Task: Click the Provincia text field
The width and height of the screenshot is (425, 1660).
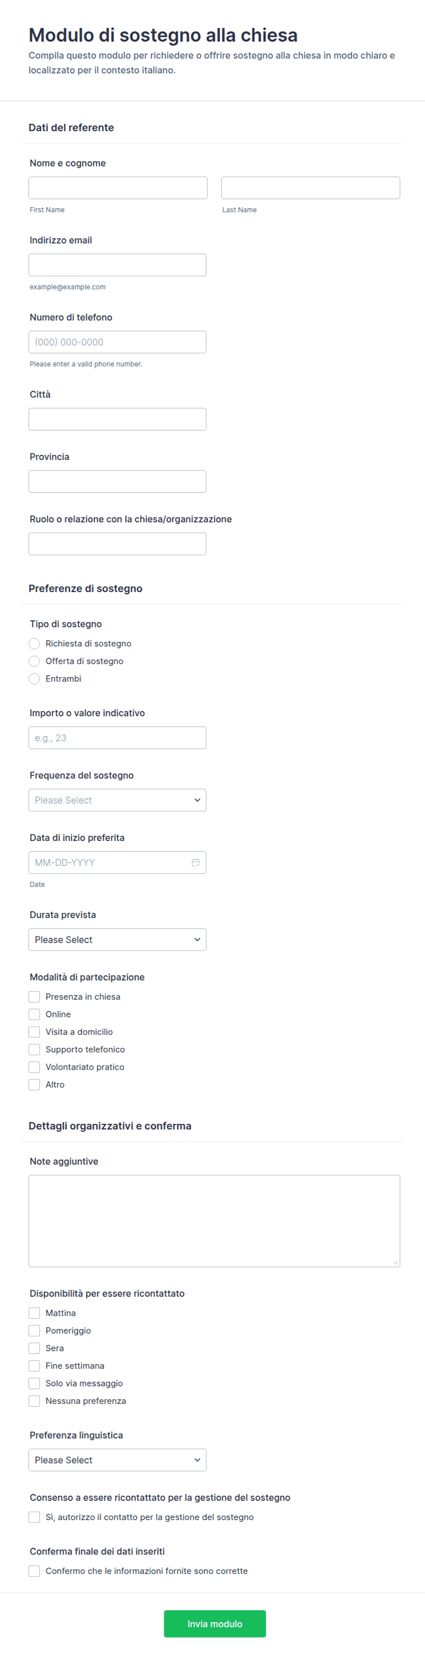Action: click(117, 481)
